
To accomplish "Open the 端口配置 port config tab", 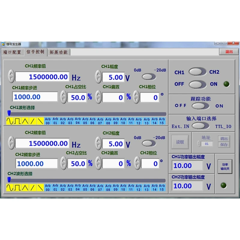I will click(12, 52).
